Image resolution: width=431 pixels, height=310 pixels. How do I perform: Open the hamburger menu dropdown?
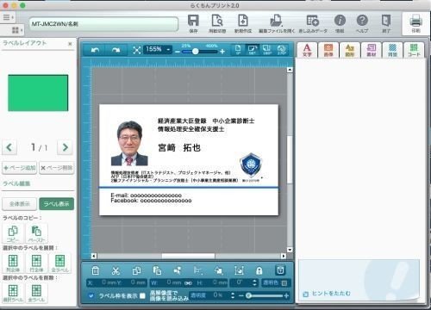coord(8,17)
